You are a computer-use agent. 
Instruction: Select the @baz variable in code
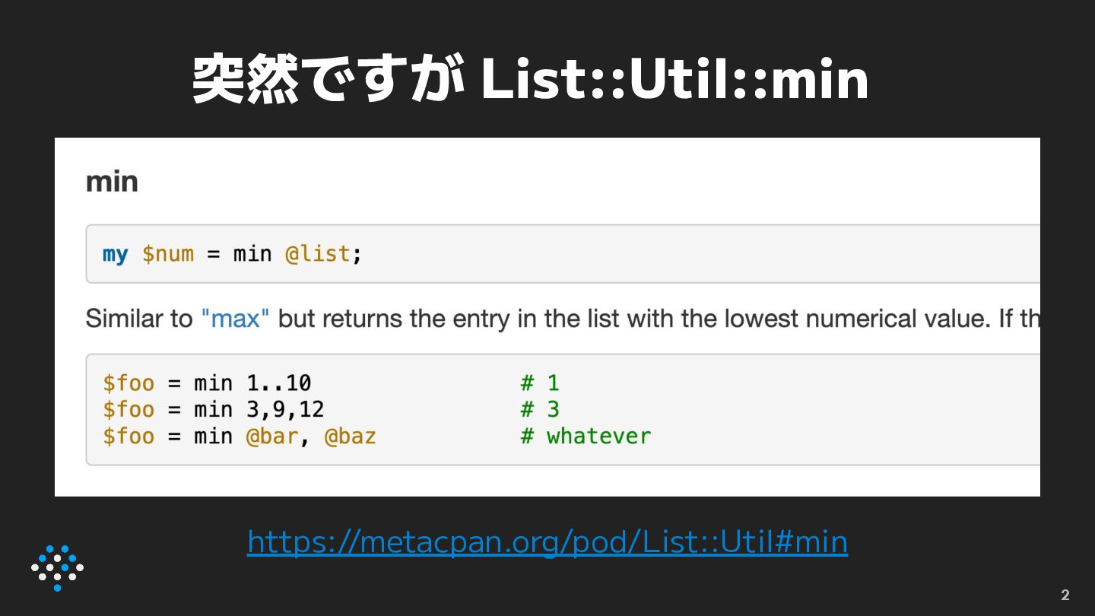coord(350,437)
